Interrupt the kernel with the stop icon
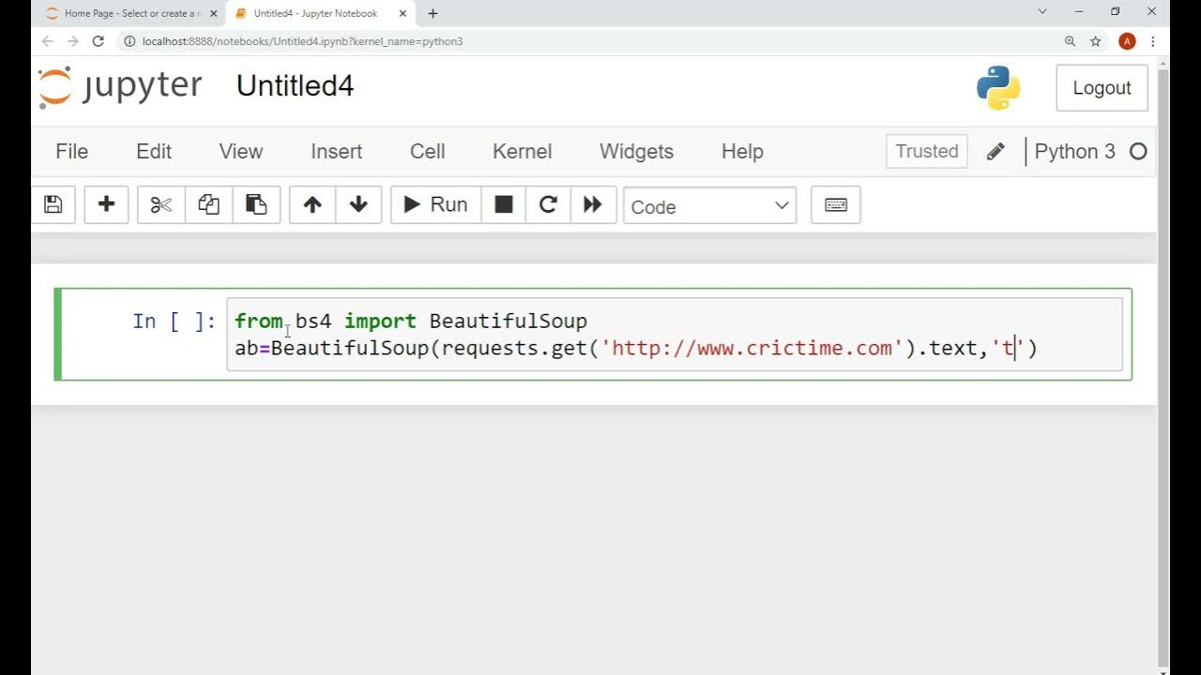This screenshot has height=675, width=1201. click(x=504, y=205)
